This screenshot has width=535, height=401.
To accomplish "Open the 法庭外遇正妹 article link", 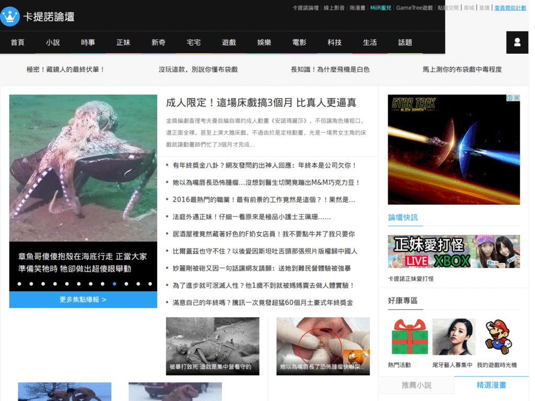I will (251, 217).
